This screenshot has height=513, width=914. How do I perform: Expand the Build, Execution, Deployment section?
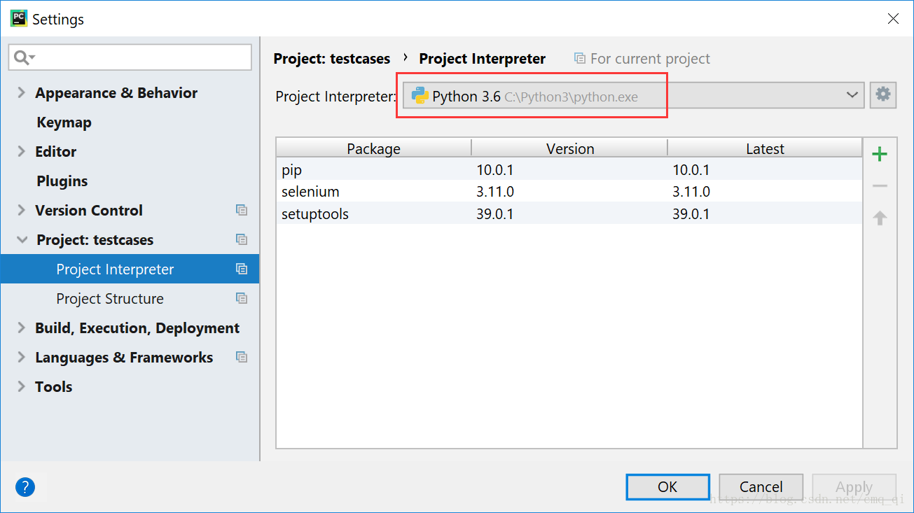(x=21, y=328)
